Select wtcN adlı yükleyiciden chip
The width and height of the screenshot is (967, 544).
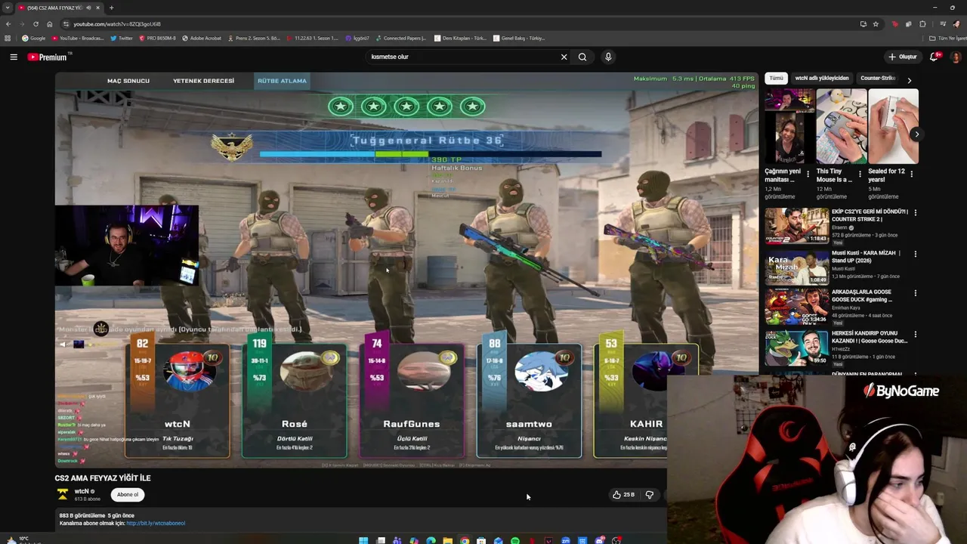822,78
